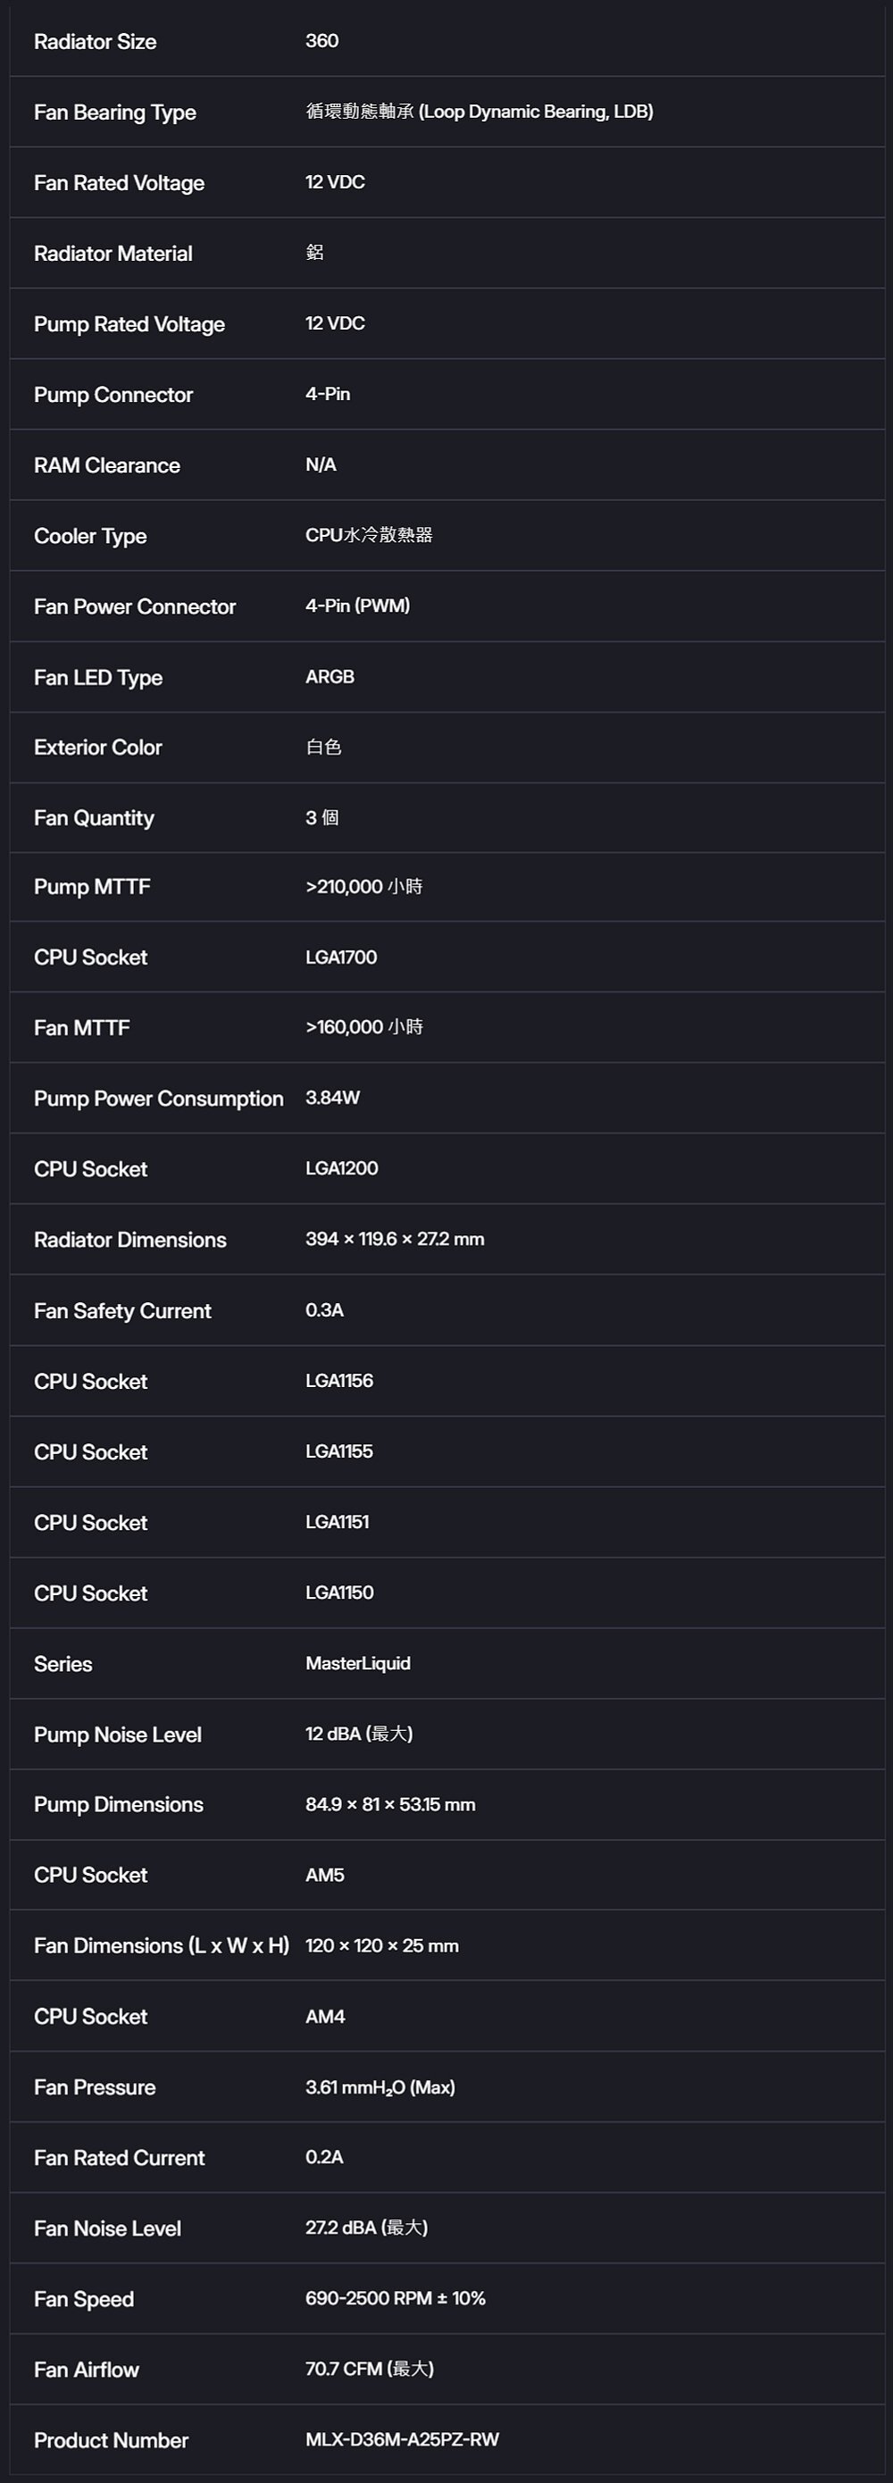The width and height of the screenshot is (893, 2483).
Task: Click the 690-2500 RPM fan speed value
Action: 395,2298
